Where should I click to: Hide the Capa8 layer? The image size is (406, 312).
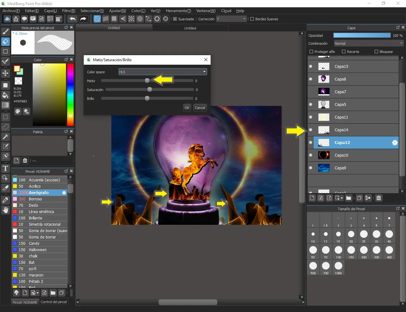pyautogui.click(x=311, y=79)
